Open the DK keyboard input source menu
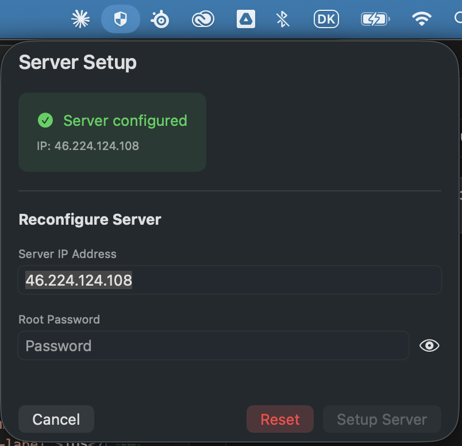Image resolution: width=462 pixels, height=446 pixels. pos(326,18)
